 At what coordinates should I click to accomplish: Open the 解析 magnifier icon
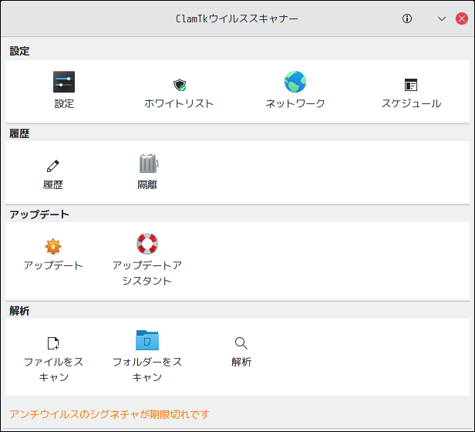pyautogui.click(x=241, y=343)
